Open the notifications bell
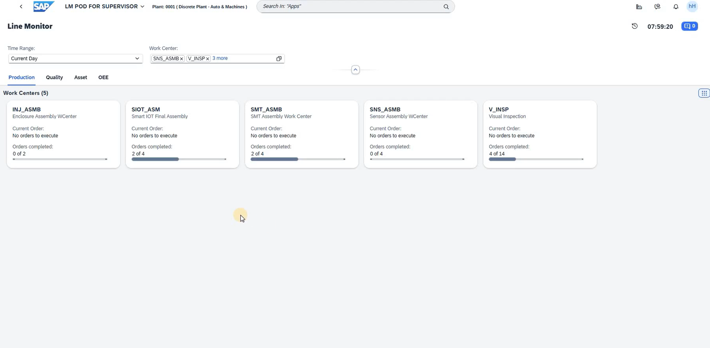Image resolution: width=710 pixels, height=348 pixels. 676,7
